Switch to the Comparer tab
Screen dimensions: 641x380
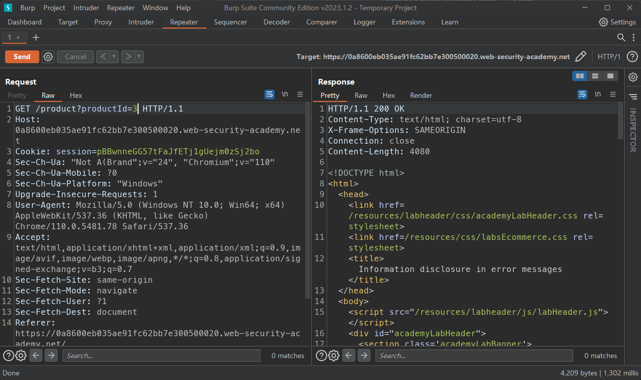pos(322,22)
